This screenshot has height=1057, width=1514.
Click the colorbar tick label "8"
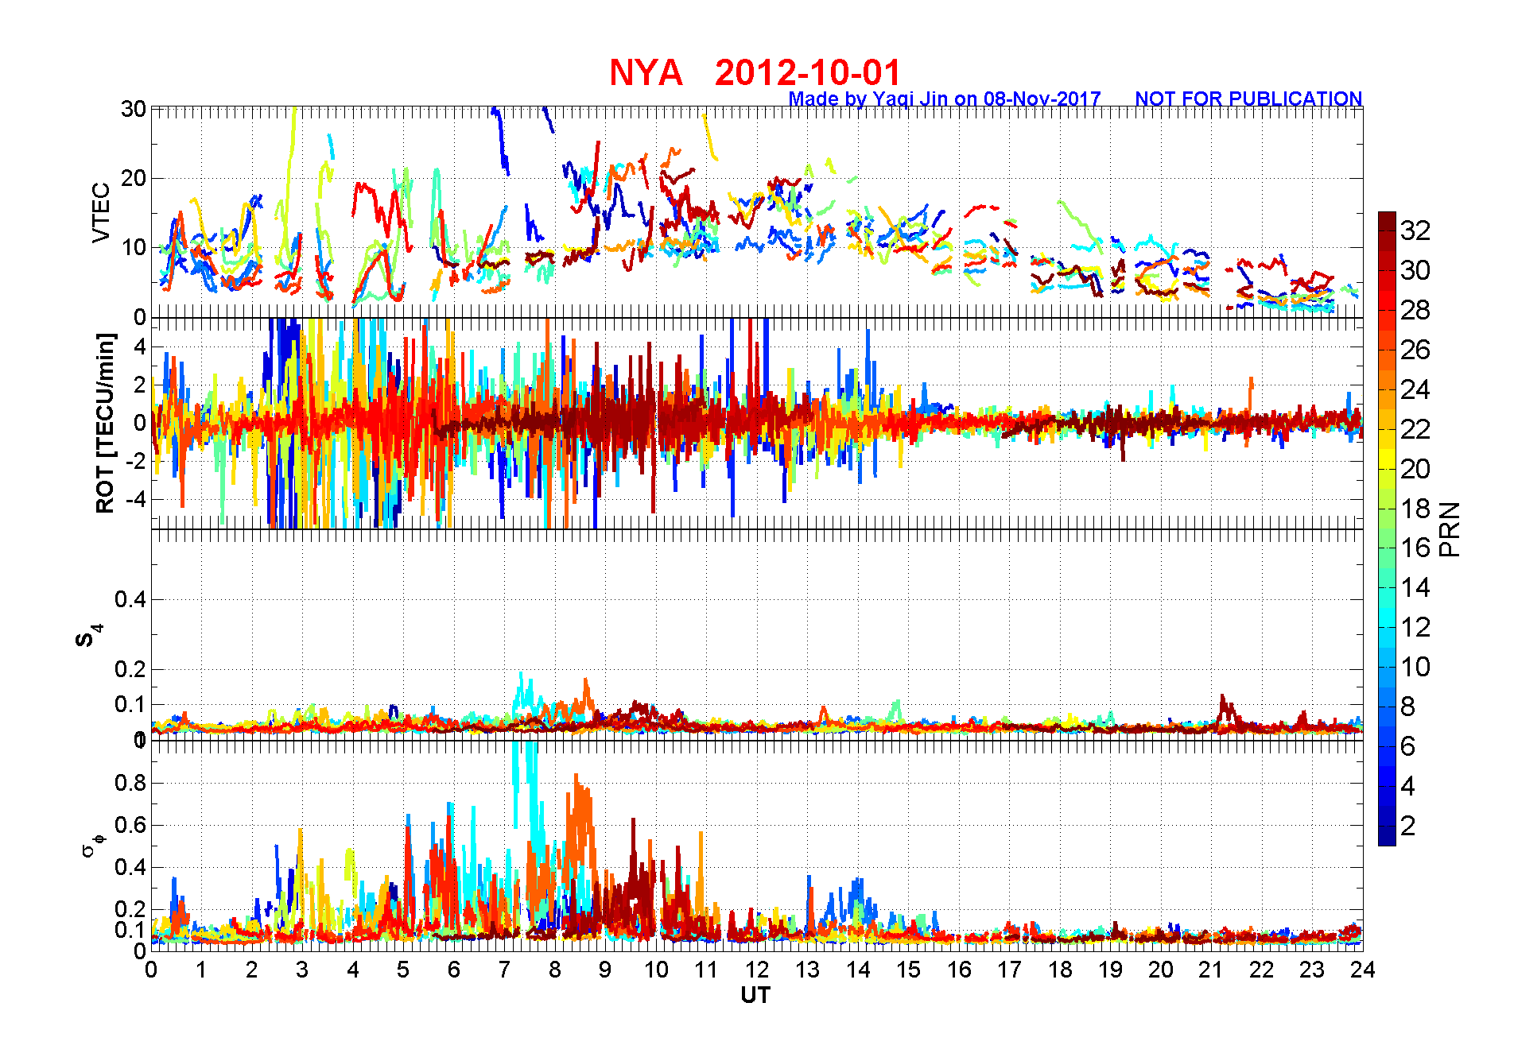1408,707
